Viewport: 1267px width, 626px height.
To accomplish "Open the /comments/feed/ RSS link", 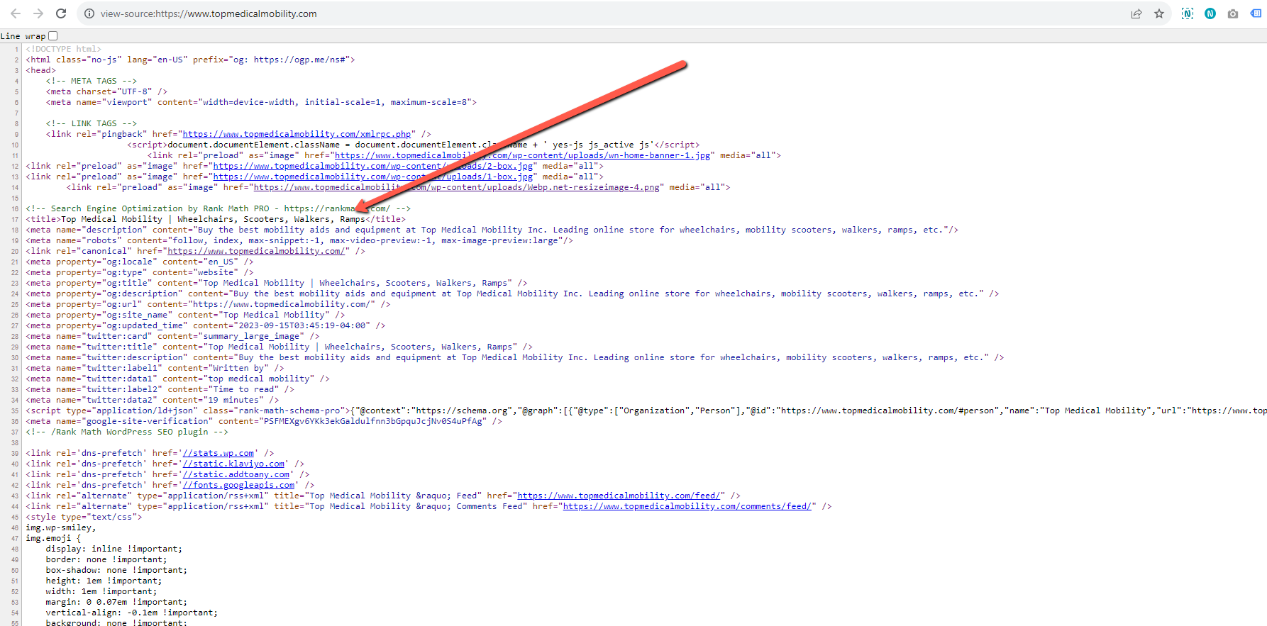I will tap(687, 506).
